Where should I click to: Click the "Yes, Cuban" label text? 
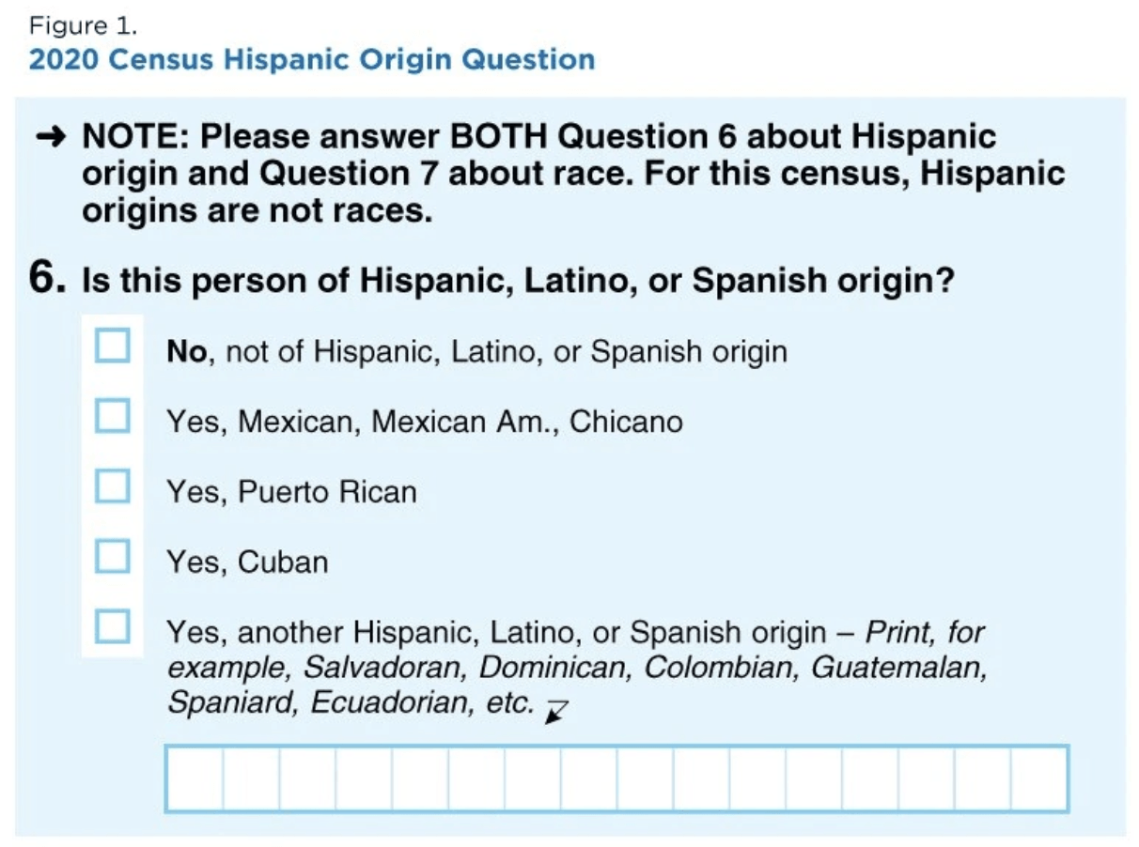coord(247,562)
